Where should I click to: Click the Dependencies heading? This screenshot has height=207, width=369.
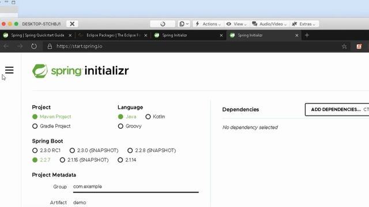(x=240, y=110)
